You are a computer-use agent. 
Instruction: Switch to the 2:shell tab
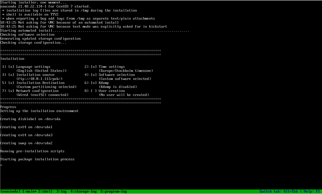[x=45, y=191]
